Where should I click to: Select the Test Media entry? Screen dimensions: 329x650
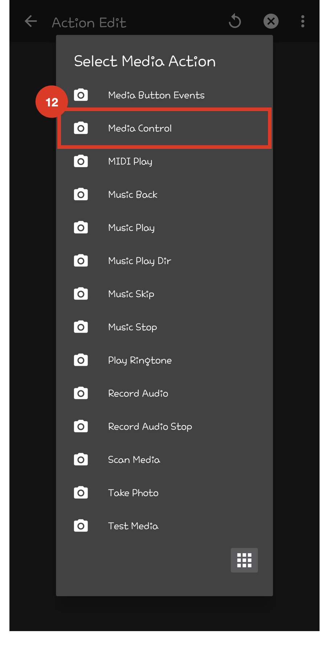(133, 526)
